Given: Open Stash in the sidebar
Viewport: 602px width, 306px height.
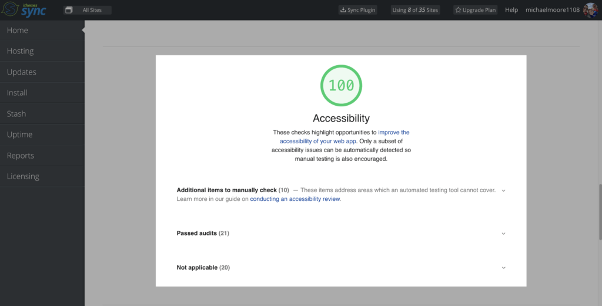Looking at the screenshot, I should [x=42, y=114].
